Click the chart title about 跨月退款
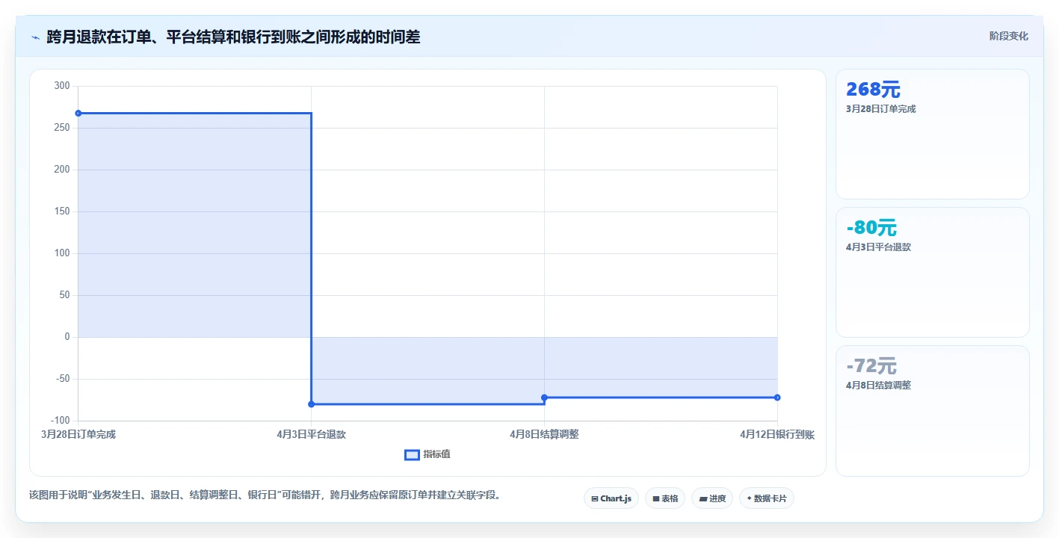This screenshot has width=1059, height=538. pos(233,37)
